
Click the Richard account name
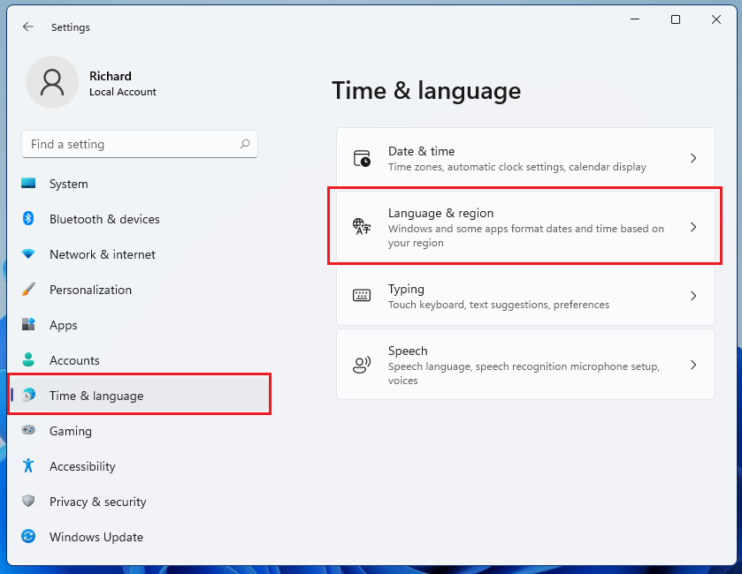coord(111,76)
